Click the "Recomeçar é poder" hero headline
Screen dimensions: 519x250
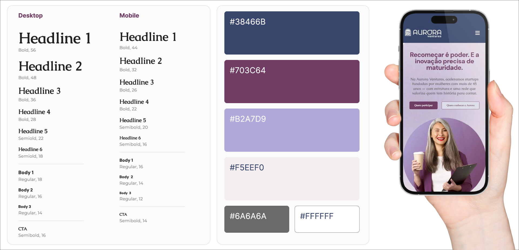444,61
